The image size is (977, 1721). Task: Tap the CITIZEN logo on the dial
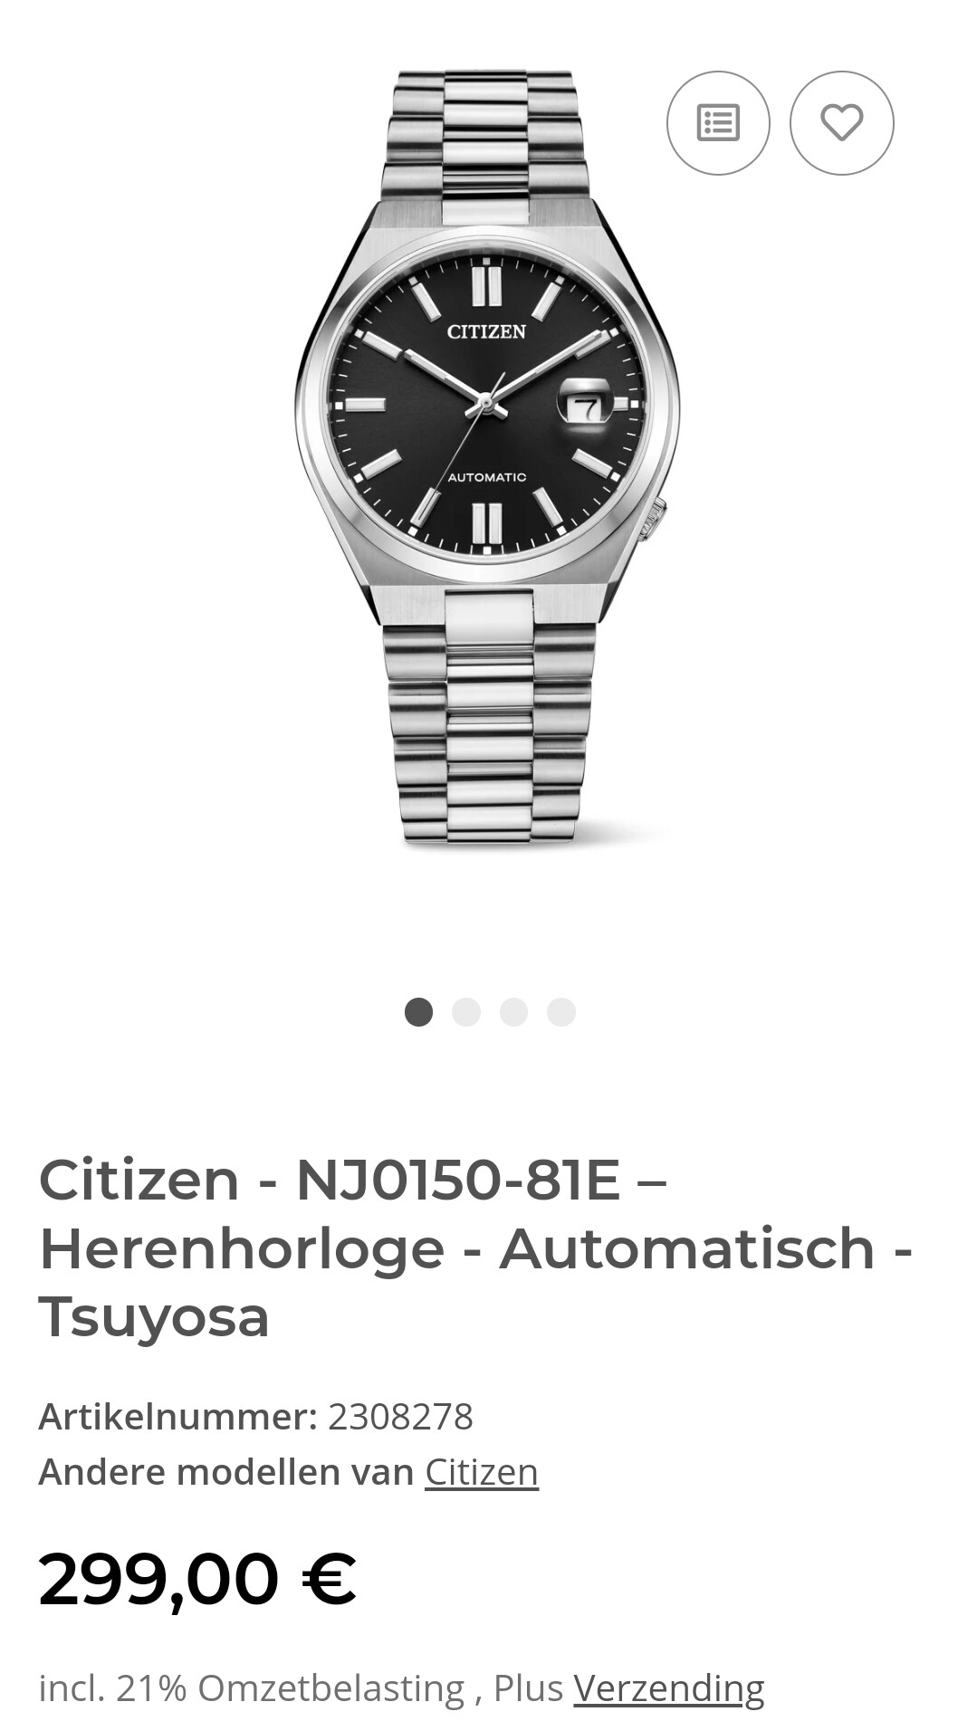point(486,331)
